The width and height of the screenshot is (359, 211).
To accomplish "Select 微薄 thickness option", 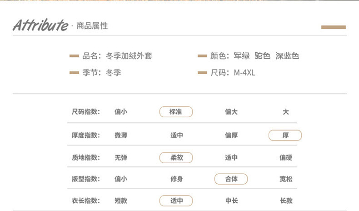I will 120,136.
